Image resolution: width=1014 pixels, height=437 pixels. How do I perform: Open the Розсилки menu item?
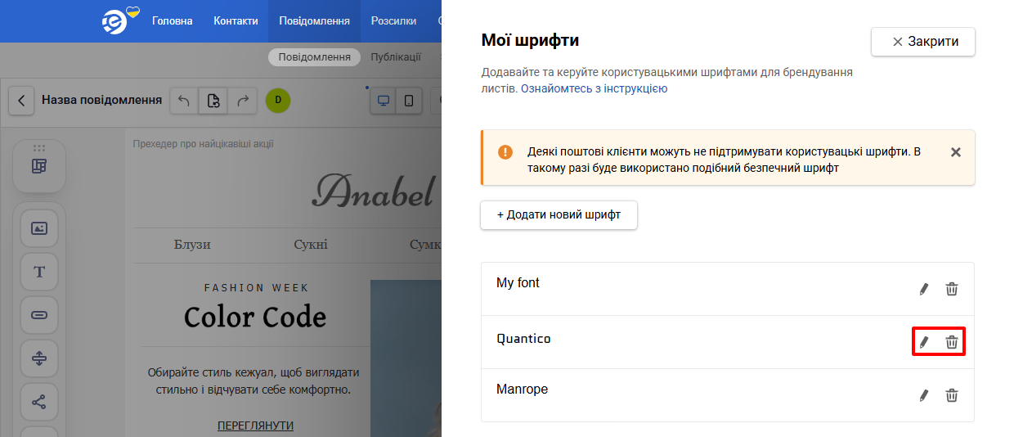(x=393, y=21)
